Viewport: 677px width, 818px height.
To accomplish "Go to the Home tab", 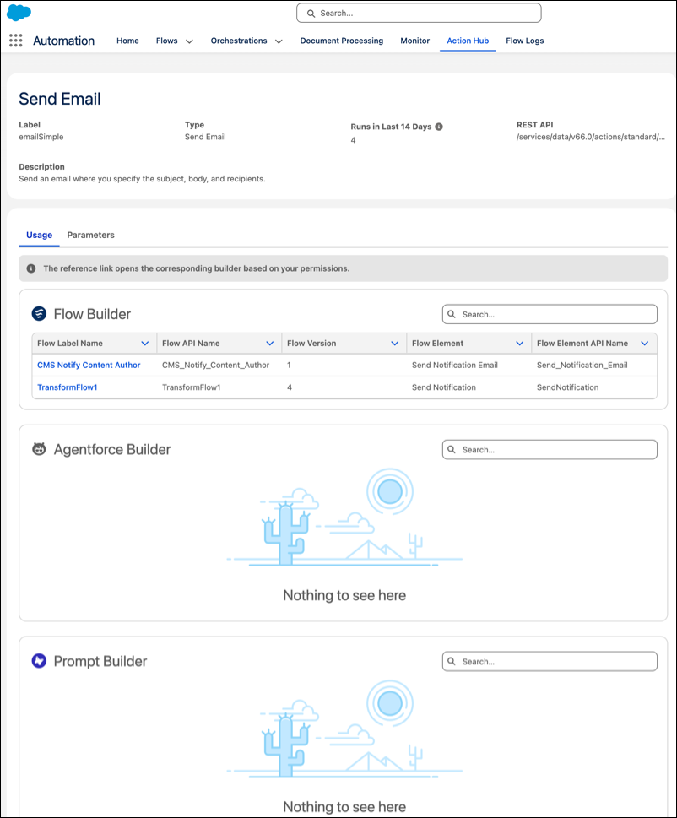I will point(127,41).
